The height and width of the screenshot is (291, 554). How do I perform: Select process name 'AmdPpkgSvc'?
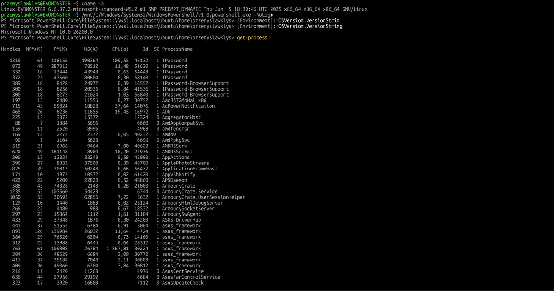(176, 140)
